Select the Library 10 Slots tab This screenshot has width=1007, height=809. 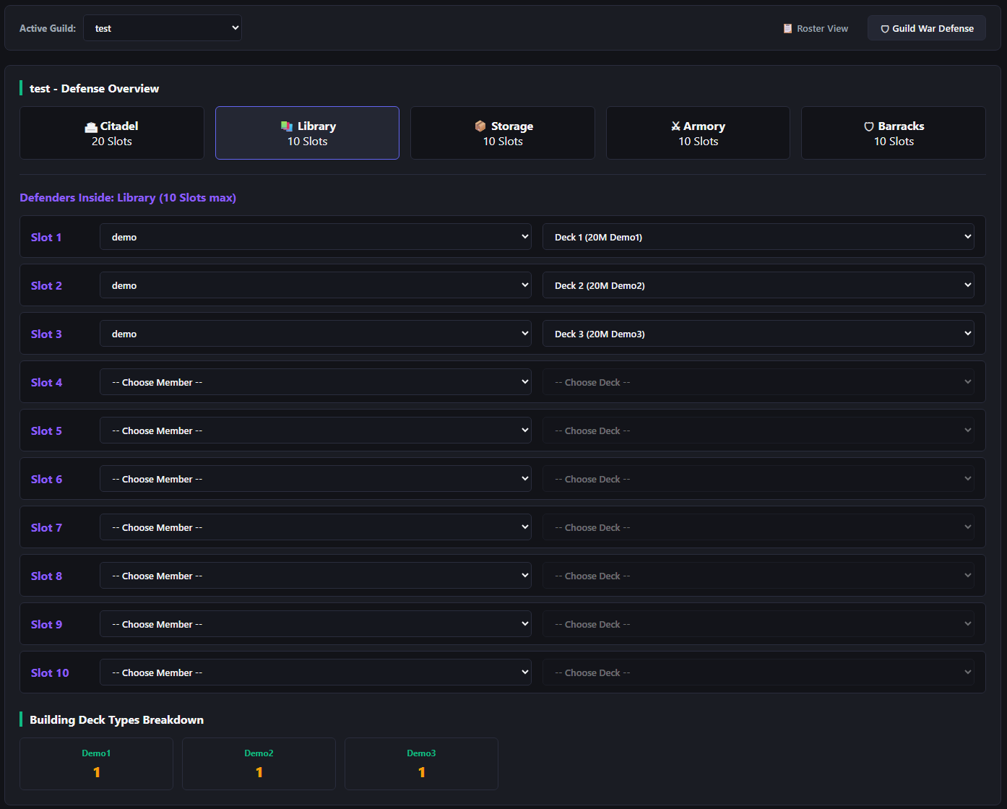(307, 133)
